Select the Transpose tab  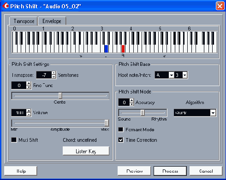pyautogui.click(x=24, y=21)
